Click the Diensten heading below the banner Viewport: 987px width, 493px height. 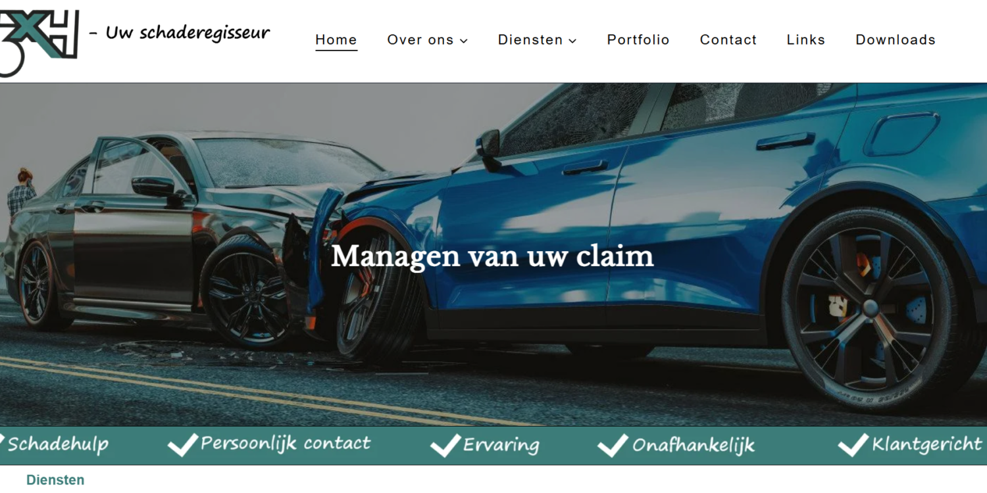(55, 480)
